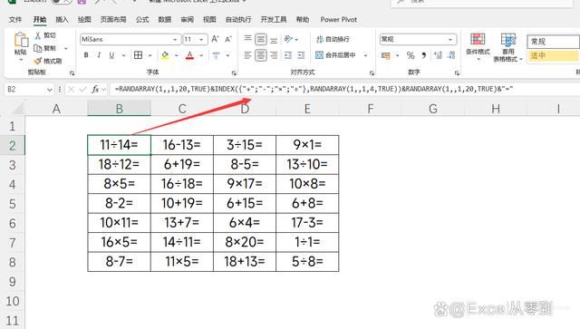Open the text orientation icon

click(x=289, y=39)
